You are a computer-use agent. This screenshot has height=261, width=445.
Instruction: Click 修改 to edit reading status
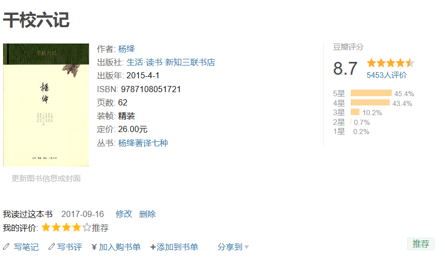coord(123,214)
